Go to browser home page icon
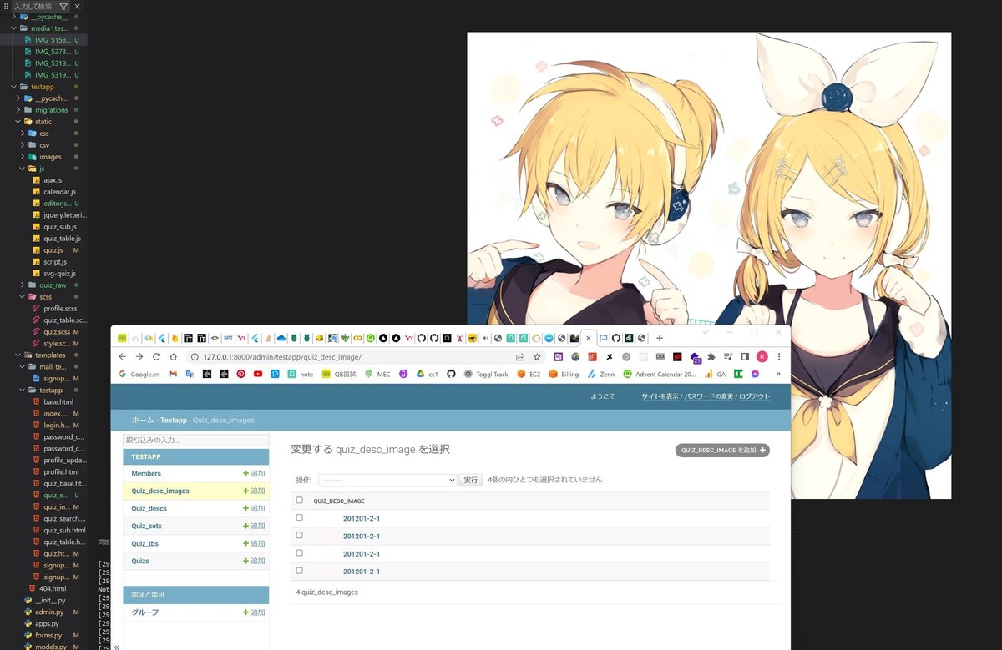1002x650 pixels. (x=173, y=356)
